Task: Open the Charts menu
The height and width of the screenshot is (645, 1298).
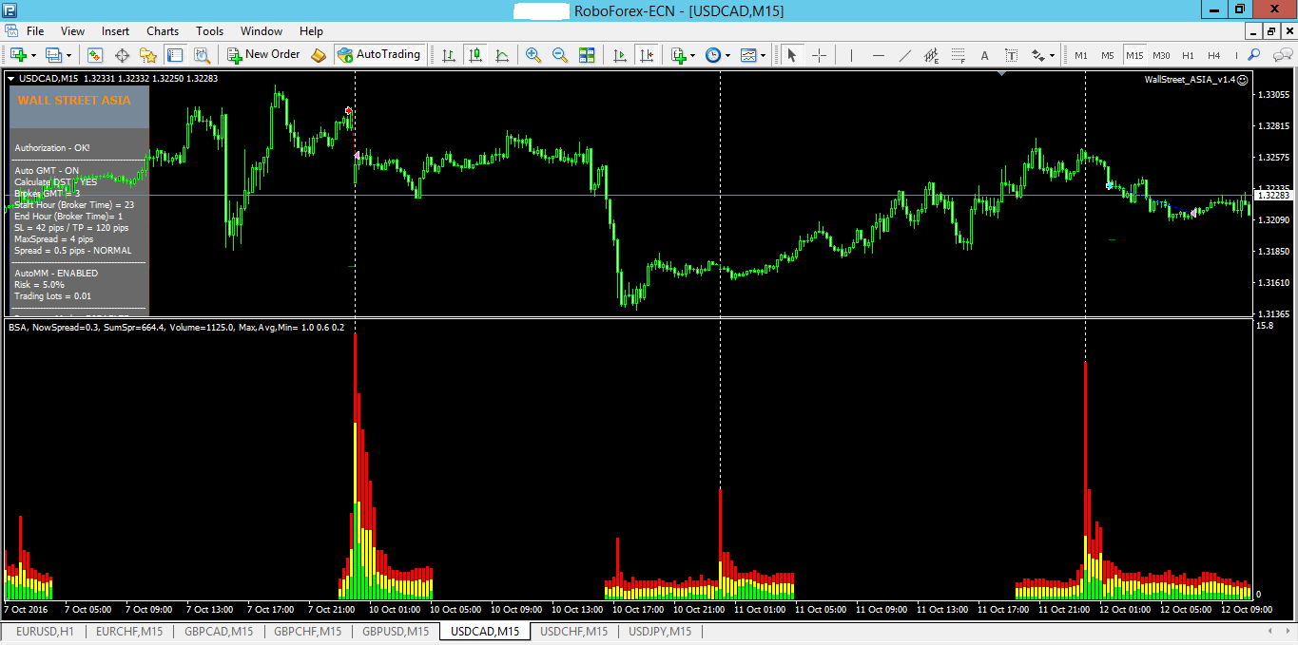Action: pos(163,31)
